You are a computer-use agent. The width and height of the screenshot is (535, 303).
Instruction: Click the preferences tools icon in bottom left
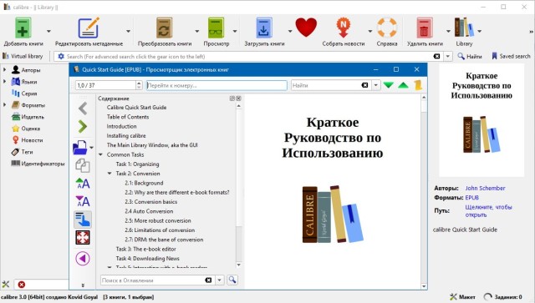pyautogui.click(x=6, y=285)
